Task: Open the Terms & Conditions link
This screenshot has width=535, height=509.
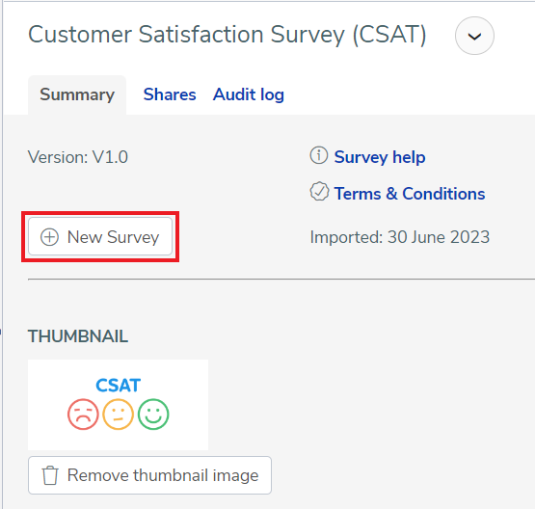Action: tap(410, 194)
